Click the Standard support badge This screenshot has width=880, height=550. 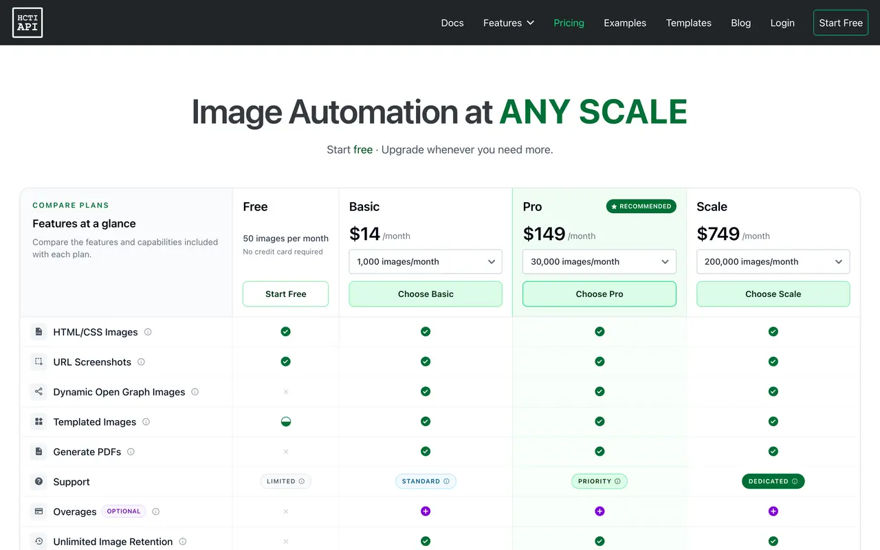click(426, 481)
